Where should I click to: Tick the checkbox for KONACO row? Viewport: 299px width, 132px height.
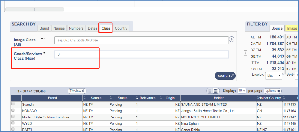point(13,110)
